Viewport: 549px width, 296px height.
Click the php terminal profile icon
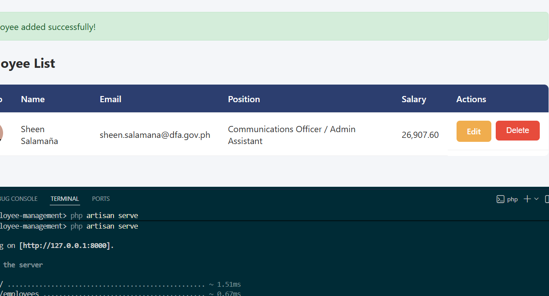tap(501, 199)
